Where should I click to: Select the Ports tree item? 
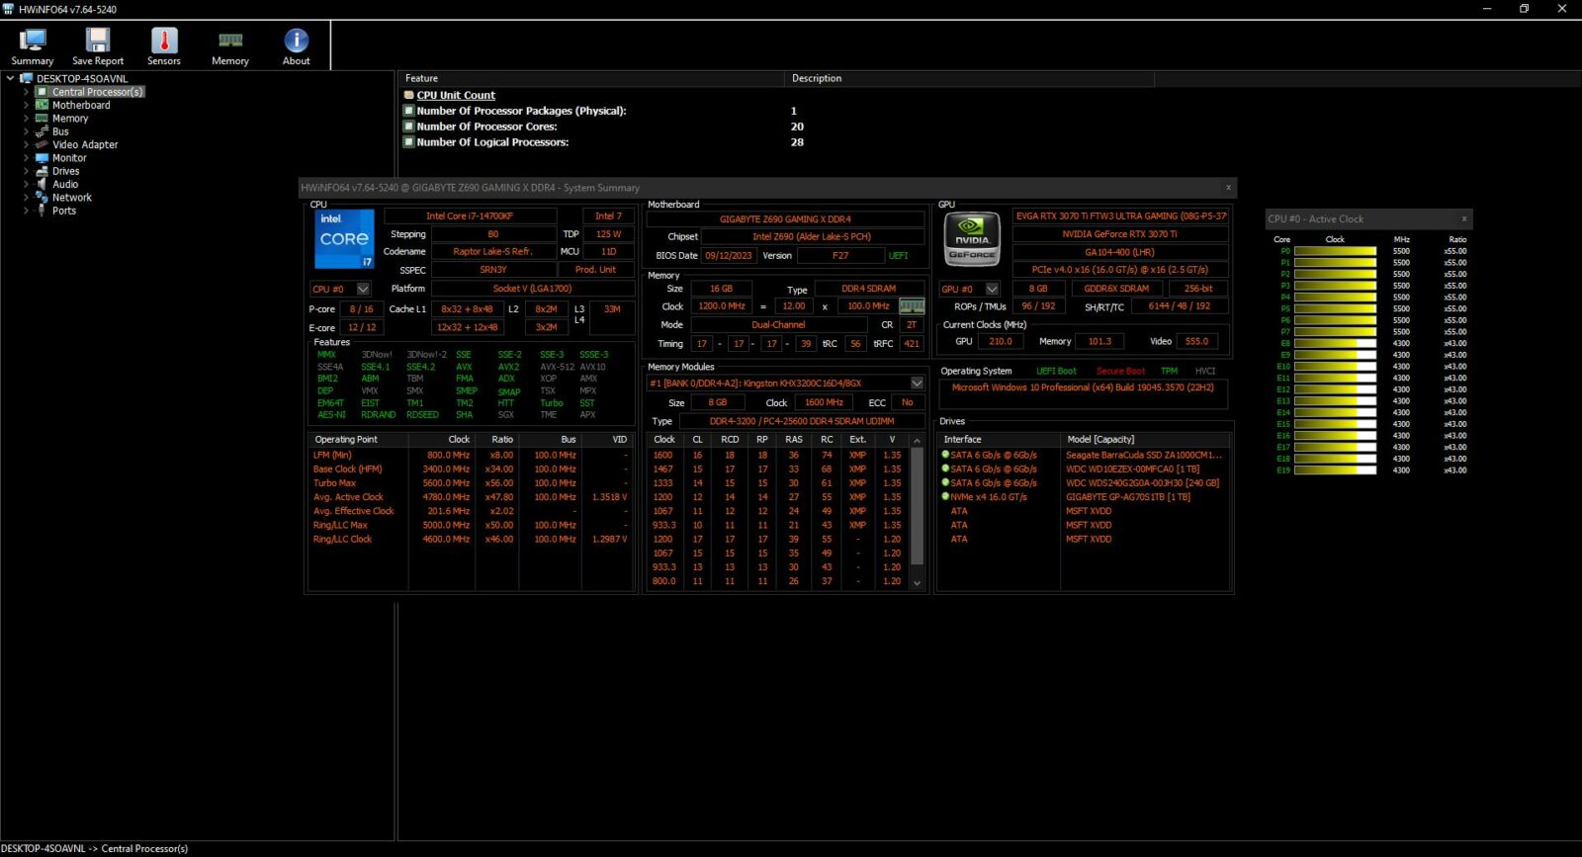tap(64, 211)
